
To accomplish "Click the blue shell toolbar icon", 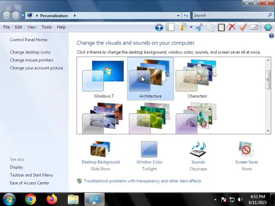I will tap(268, 27).
